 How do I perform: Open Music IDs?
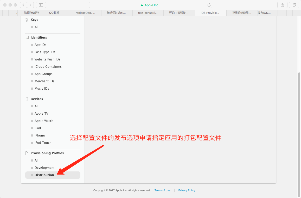[x=42, y=88]
